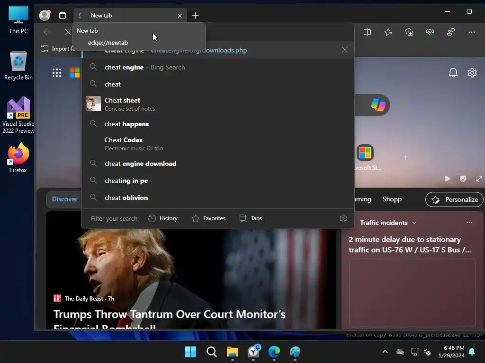Click the Microsoft logo on new tab page
Viewport: 485px width, 363px height.
[75, 73]
